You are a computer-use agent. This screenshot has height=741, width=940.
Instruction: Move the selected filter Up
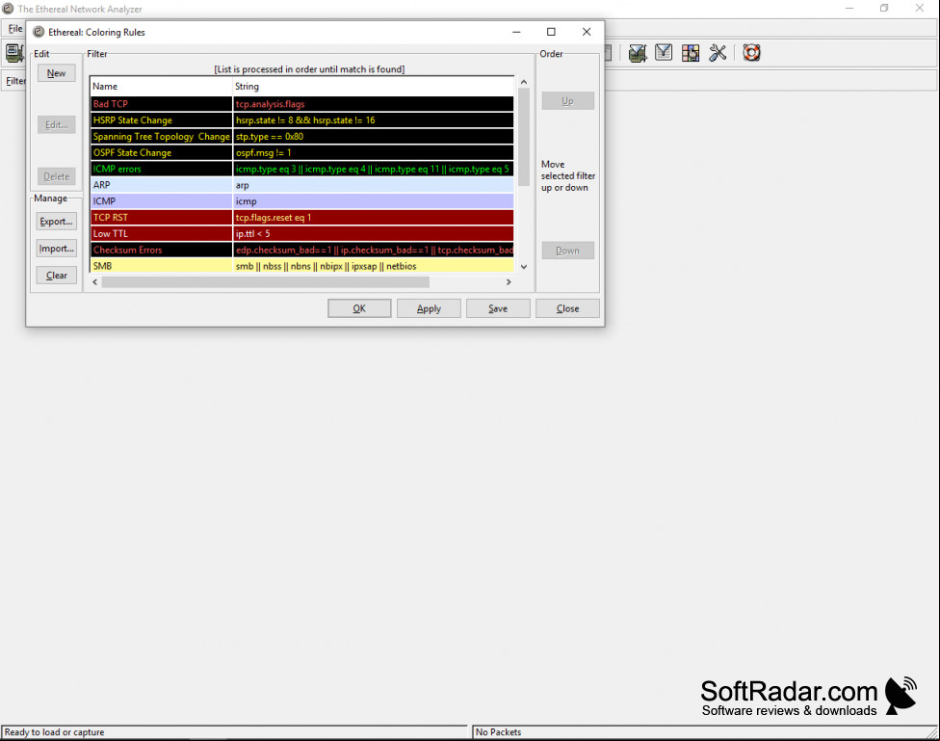(x=567, y=101)
